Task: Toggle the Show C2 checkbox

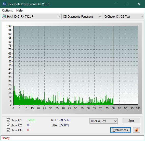Action: 8,125
